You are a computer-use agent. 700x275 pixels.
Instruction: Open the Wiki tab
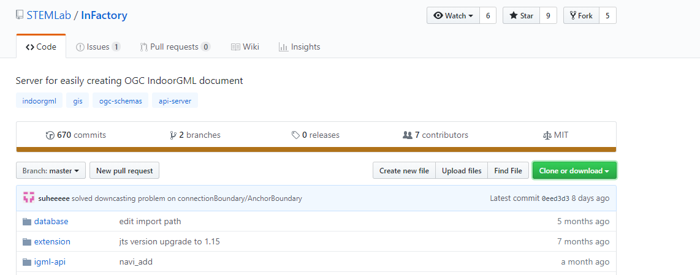[x=245, y=47]
